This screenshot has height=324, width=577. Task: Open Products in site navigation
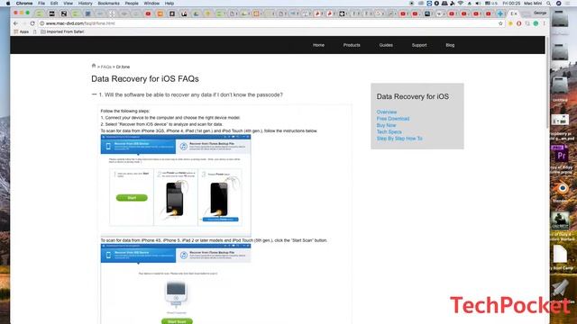tap(352, 45)
